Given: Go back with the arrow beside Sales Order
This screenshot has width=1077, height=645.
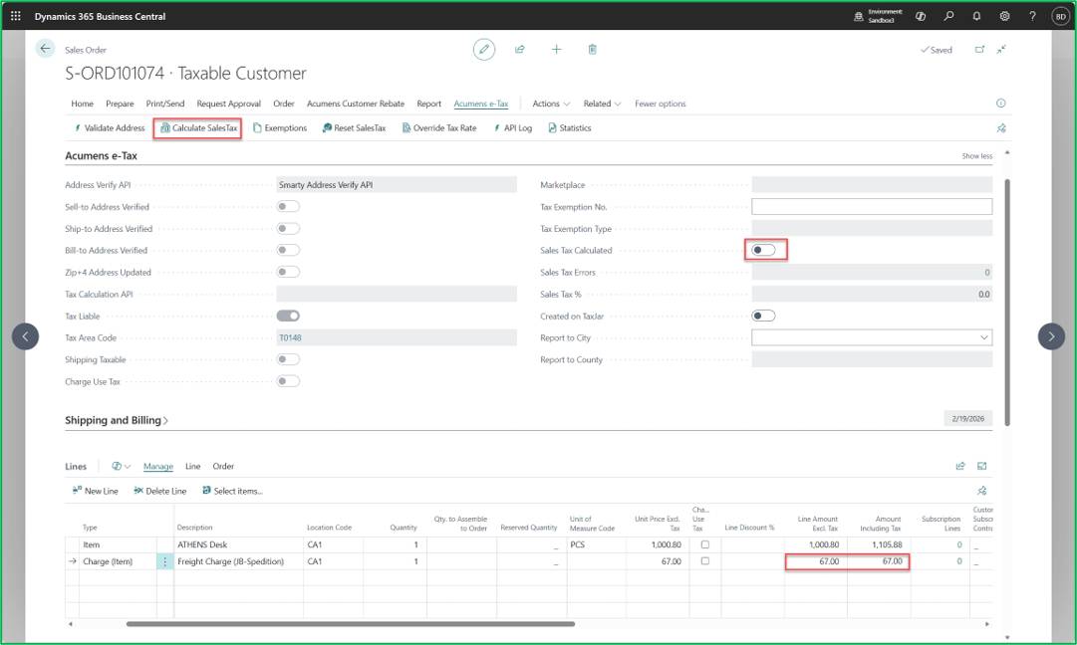Looking at the screenshot, I should (x=45, y=48).
